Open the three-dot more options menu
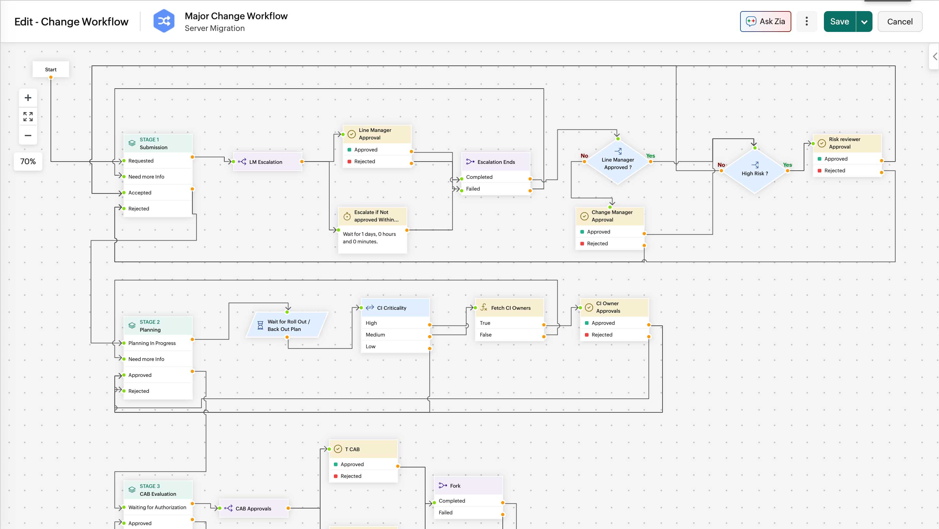939x529 pixels. (x=806, y=21)
